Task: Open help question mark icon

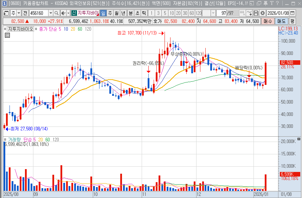Action: [x=277, y=3]
